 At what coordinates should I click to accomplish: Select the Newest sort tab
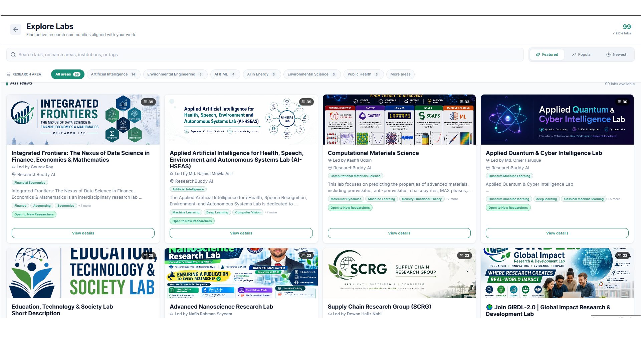click(x=616, y=55)
